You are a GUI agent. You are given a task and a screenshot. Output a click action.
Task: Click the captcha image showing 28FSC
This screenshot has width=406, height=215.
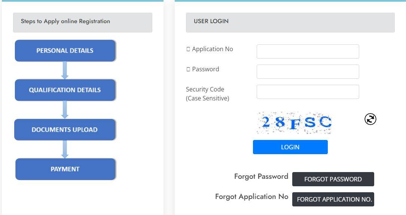pos(294,122)
